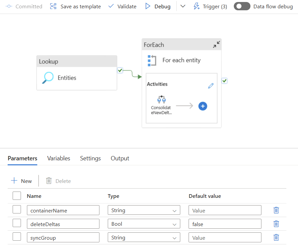Remove syncGroup parameter via trash icon
This screenshot has width=298, height=245.
(276, 237)
